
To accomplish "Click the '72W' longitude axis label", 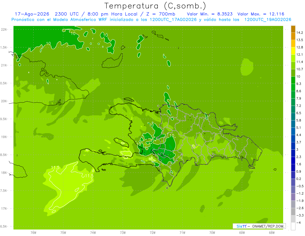I will (153, 233).
